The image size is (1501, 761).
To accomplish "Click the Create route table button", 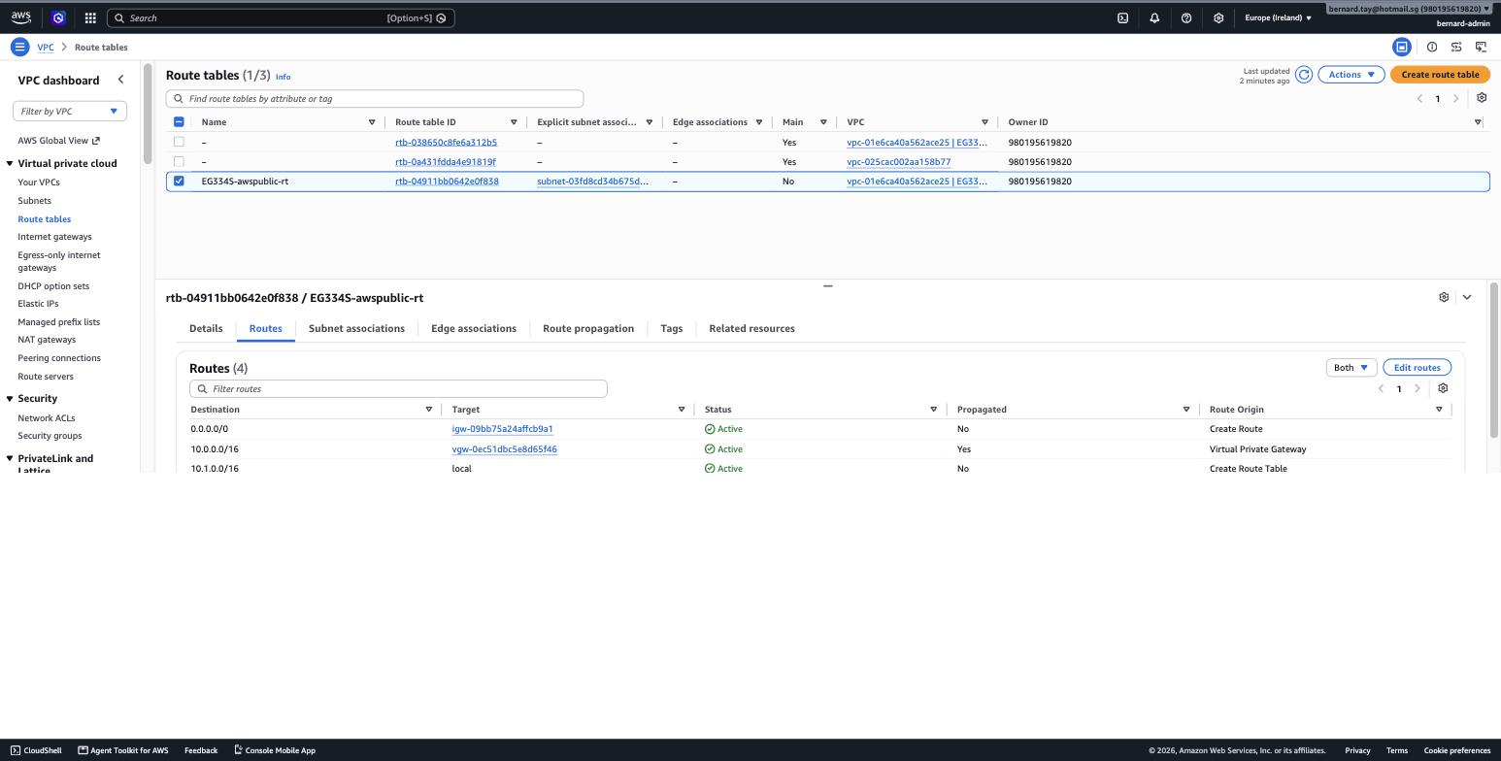I will point(1440,75).
